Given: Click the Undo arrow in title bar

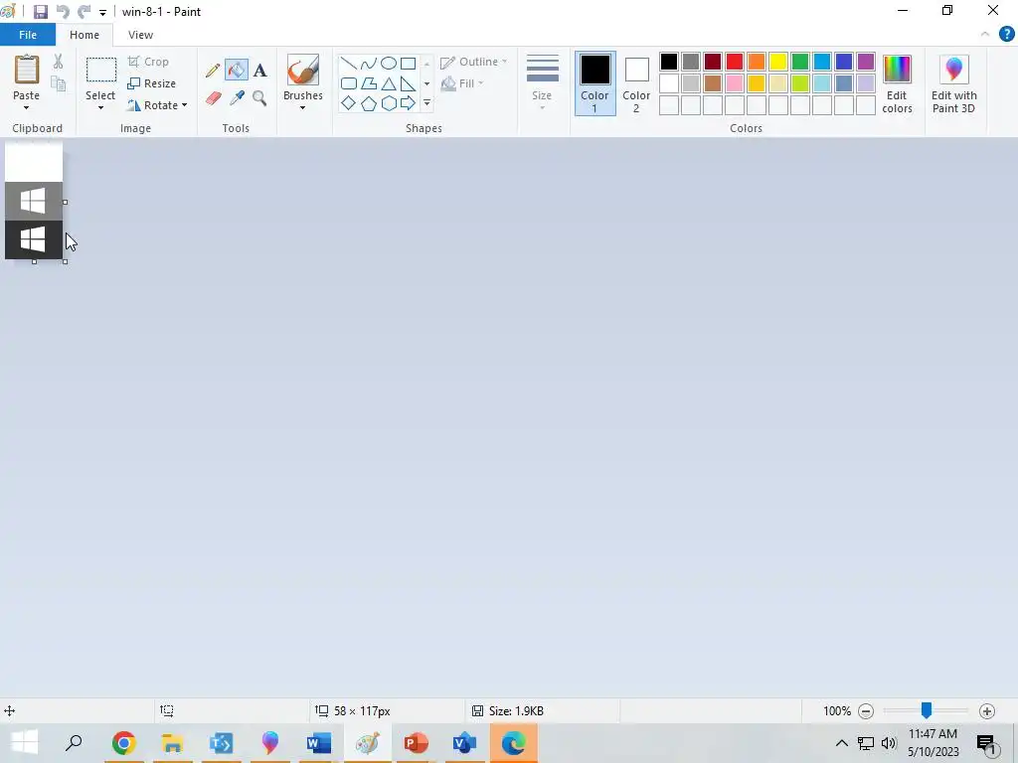Looking at the screenshot, I should [63, 12].
